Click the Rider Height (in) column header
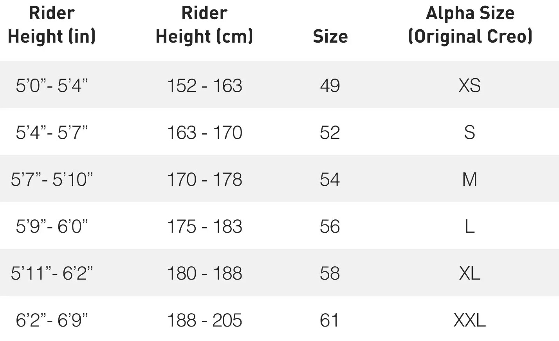This screenshot has height=341, width=559. coord(52,25)
